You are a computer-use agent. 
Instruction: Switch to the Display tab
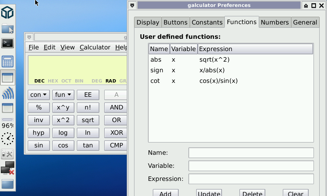[x=148, y=22]
